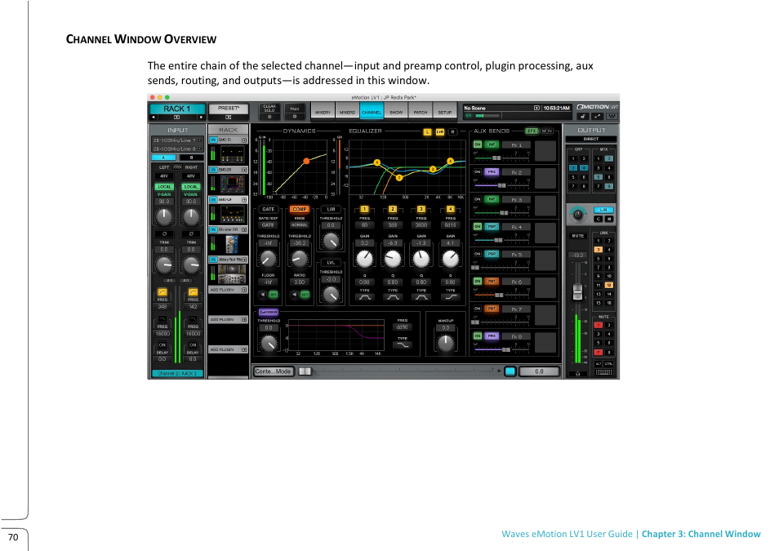The width and height of the screenshot is (779, 551).
Task: Open the first rack plugin thumbnail
Action: (232, 154)
